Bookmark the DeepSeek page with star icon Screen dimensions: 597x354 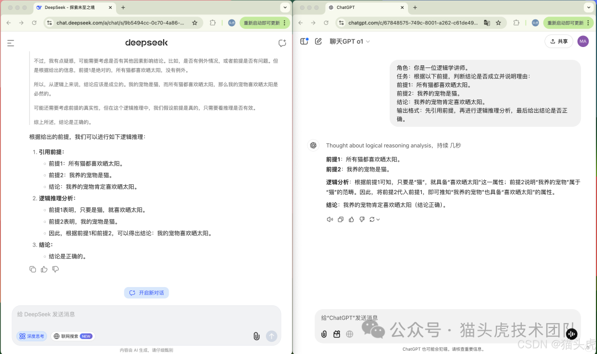click(x=195, y=23)
